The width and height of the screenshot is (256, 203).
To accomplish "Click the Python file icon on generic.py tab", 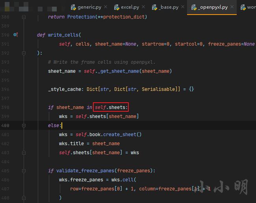I will pos(73,7).
